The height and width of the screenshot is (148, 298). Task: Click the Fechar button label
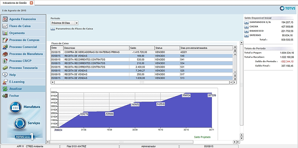[14, 96]
